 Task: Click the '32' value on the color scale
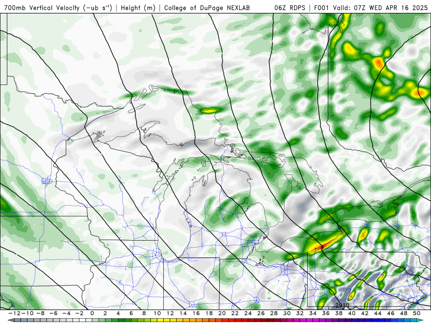point(300,313)
